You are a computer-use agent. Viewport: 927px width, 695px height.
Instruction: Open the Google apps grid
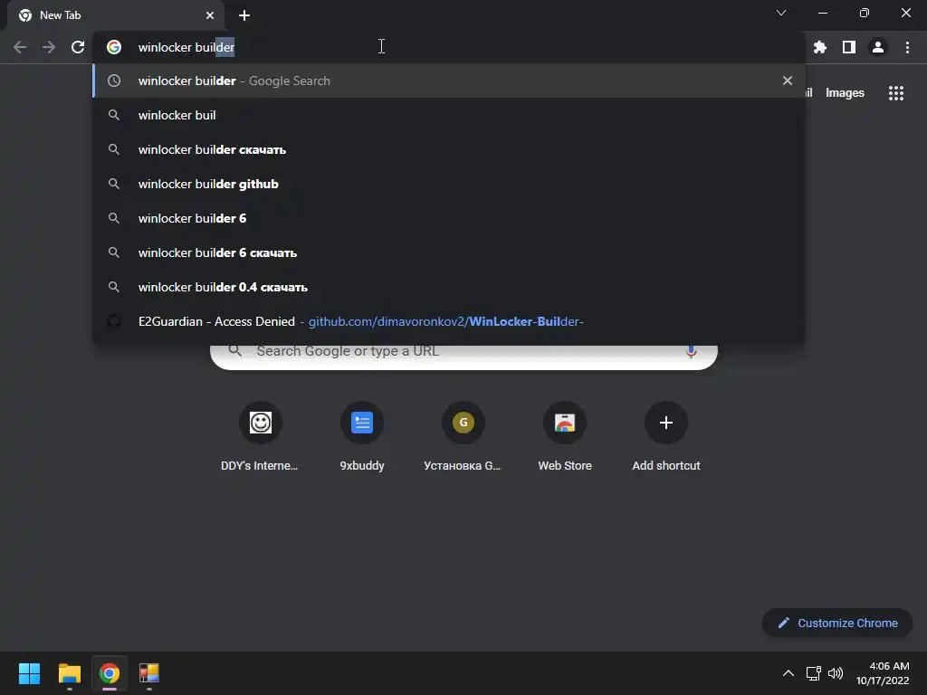(x=896, y=93)
